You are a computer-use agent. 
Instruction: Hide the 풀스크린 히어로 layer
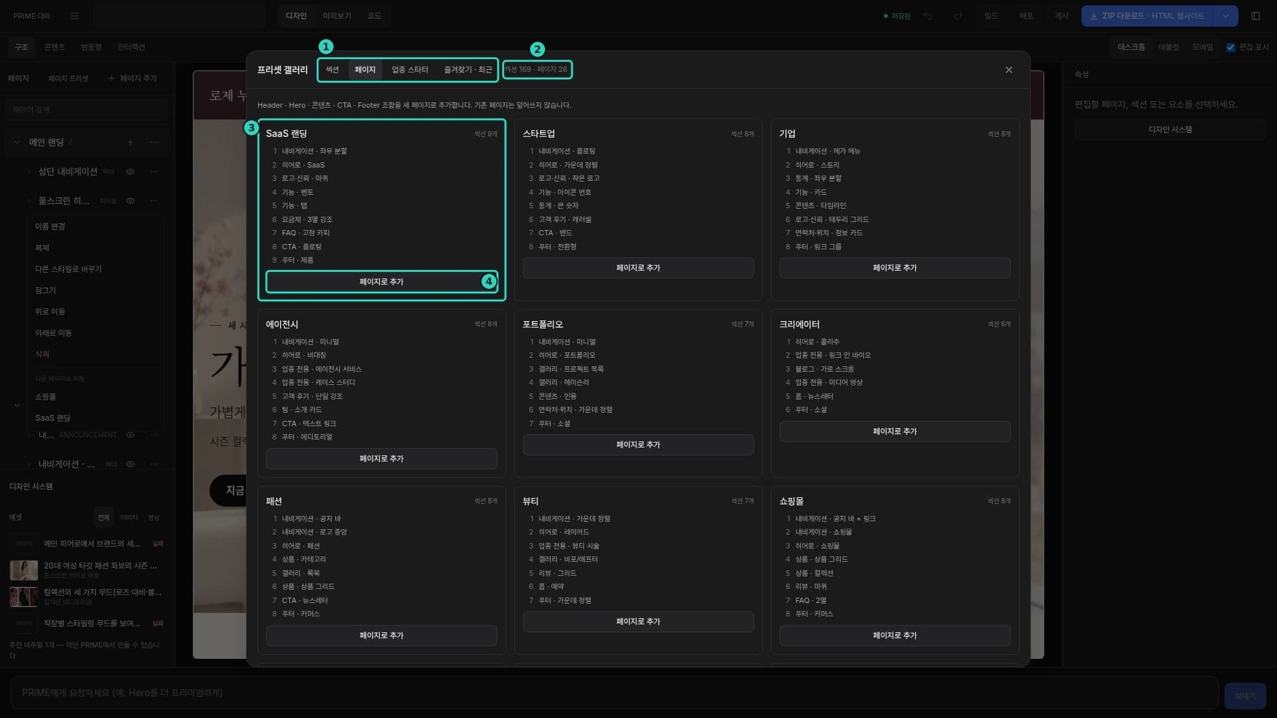130,201
